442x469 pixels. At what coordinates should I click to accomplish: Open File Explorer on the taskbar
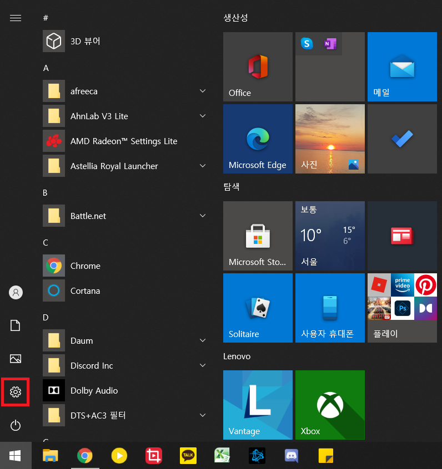pyautogui.click(x=51, y=456)
